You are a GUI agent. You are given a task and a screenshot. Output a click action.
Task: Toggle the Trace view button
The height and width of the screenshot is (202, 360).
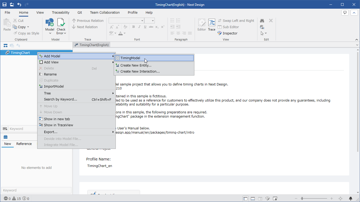tap(212, 25)
